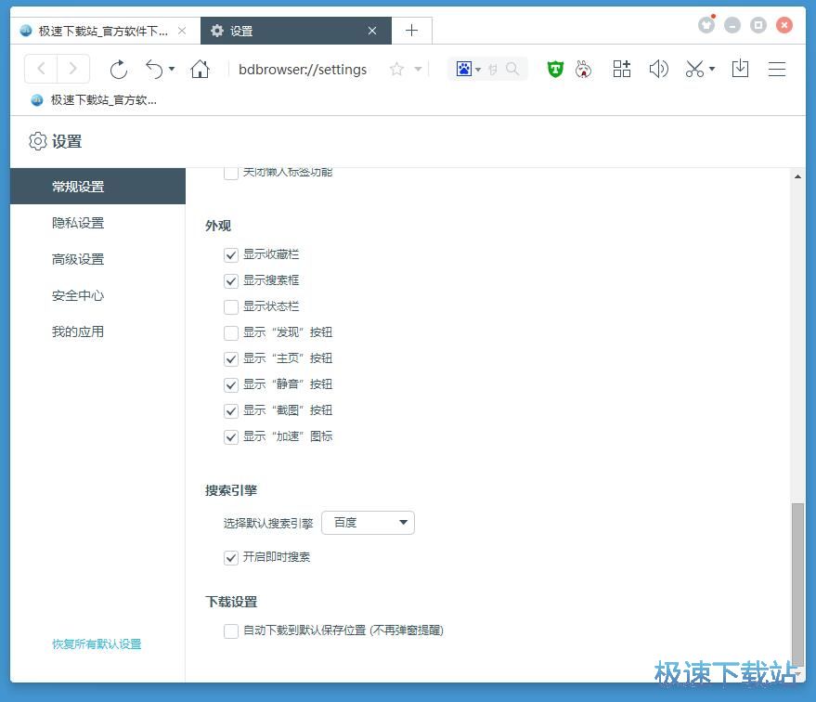Click the undo closed tab icon
This screenshot has height=702, width=816.
pos(154,70)
